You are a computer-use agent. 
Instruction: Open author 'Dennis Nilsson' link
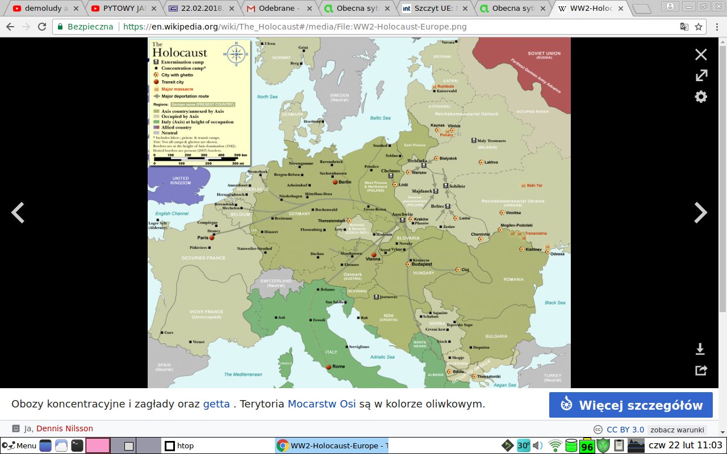pyautogui.click(x=64, y=428)
